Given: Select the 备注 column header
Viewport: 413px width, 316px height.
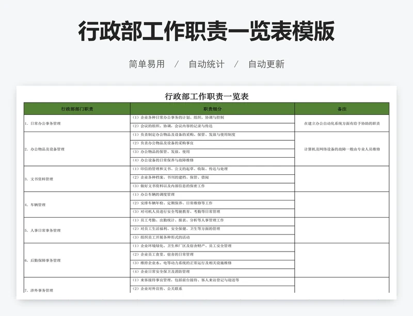Looking at the screenshot, I should (342, 109).
